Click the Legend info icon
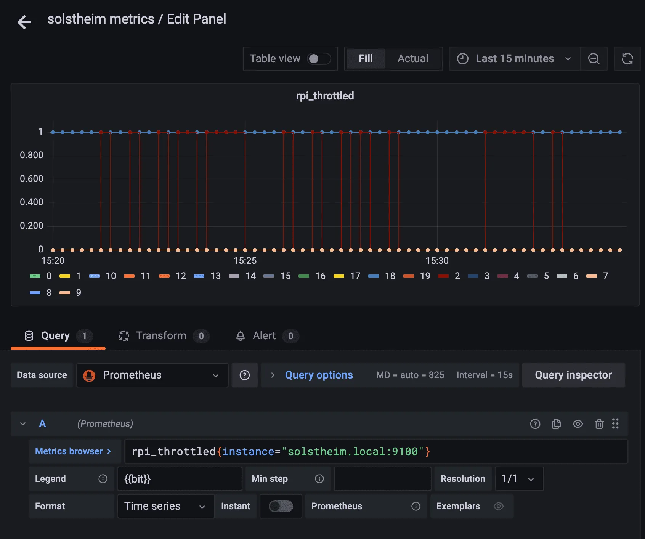 (103, 479)
